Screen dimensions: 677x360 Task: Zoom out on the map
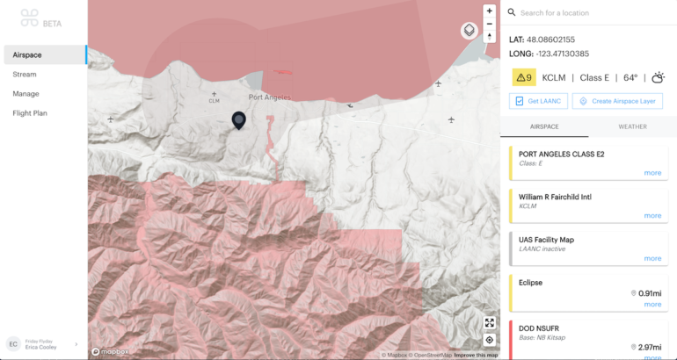pos(489,24)
